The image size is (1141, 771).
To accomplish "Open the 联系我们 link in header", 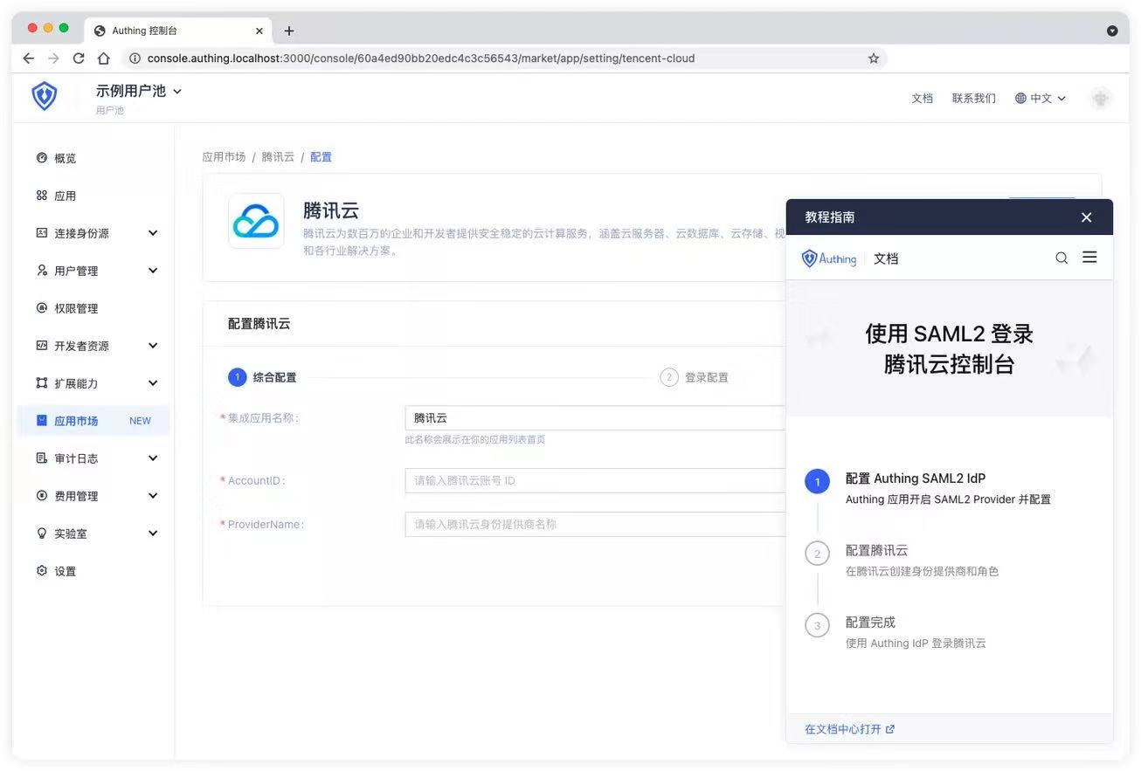I will click(x=974, y=99).
